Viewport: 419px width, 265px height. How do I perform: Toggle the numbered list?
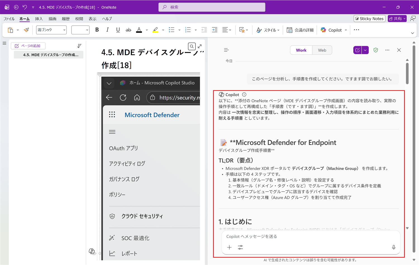coord(188,30)
